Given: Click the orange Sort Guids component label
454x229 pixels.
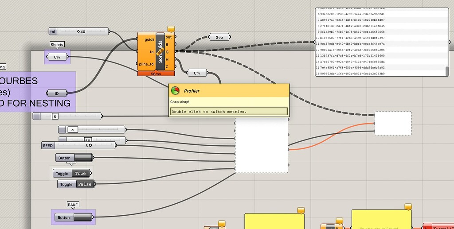Looking at the screenshot, I should pyautogui.click(x=160, y=51).
